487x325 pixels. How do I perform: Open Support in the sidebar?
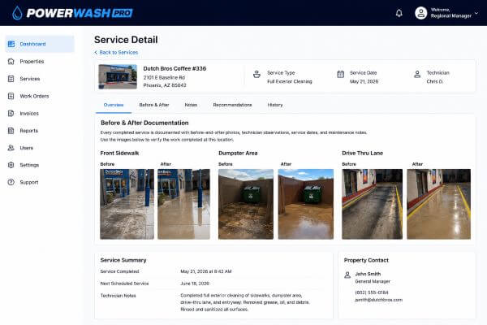click(40, 182)
